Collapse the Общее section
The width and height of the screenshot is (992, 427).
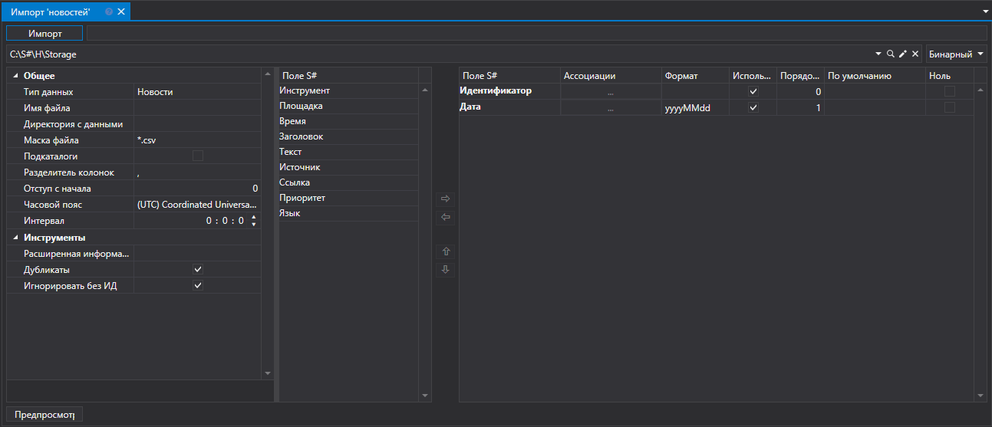(x=16, y=76)
